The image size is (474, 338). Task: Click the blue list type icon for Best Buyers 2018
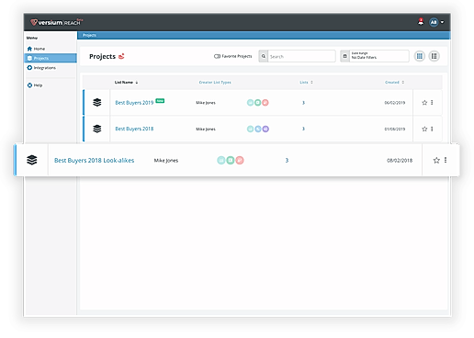[x=258, y=129]
